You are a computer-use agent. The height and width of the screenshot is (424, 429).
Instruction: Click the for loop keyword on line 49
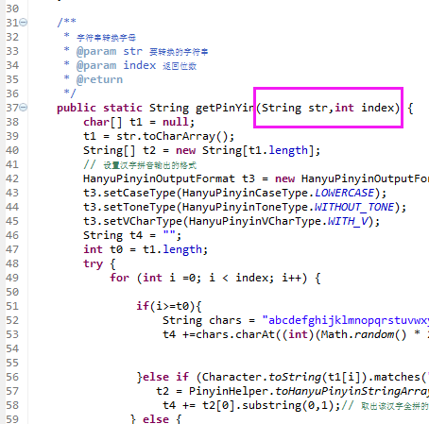coord(120,278)
